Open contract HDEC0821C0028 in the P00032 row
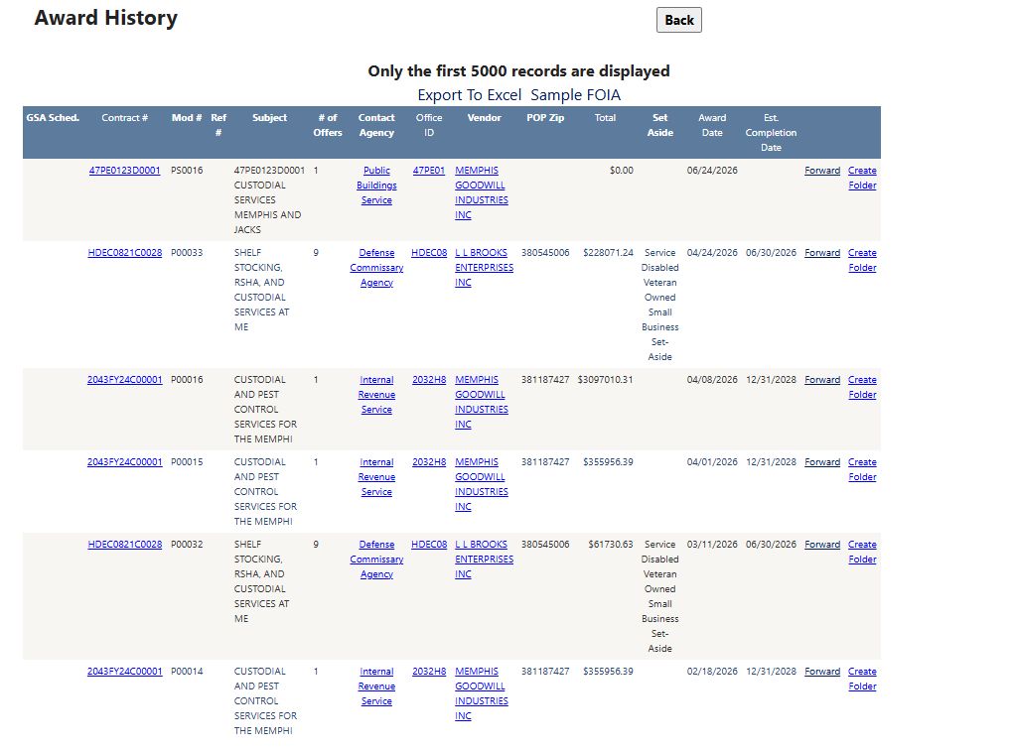1013x749 pixels. (125, 545)
